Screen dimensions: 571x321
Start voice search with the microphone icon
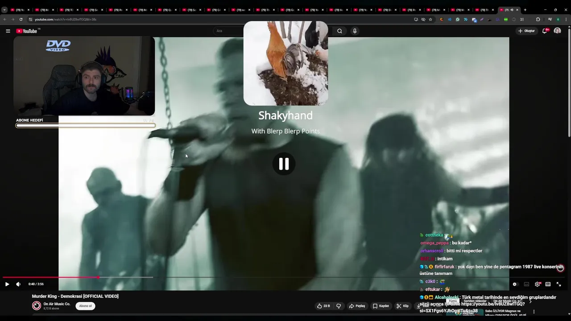(x=355, y=31)
